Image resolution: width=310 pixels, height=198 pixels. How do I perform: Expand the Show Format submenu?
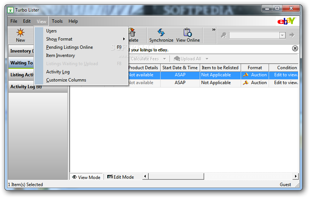pyautogui.click(x=124, y=39)
